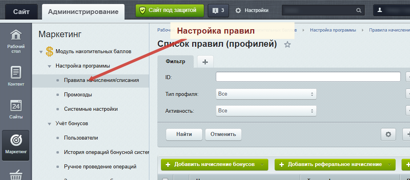Open Добавить реферальное начисление dropdown arrow
This screenshot has height=180, width=410.
(x=390, y=164)
